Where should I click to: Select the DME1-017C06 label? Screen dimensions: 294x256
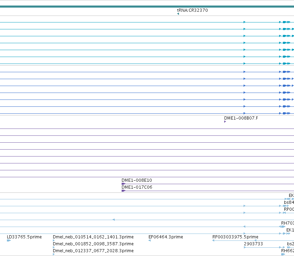click(x=137, y=187)
